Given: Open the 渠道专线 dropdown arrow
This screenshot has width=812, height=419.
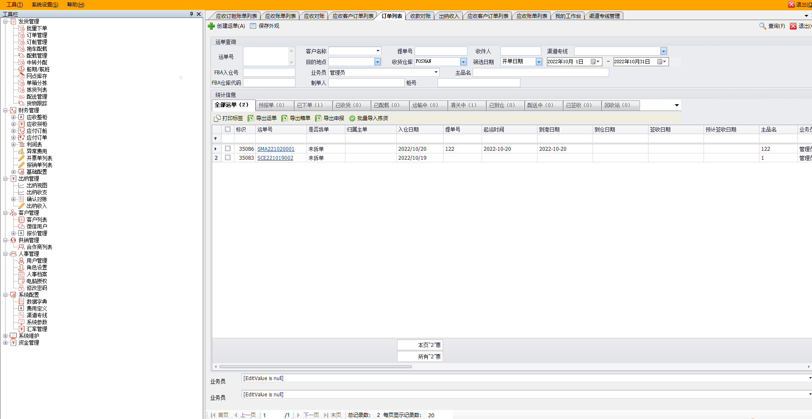Looking at the screenshot, I should (x=663, y=51).
